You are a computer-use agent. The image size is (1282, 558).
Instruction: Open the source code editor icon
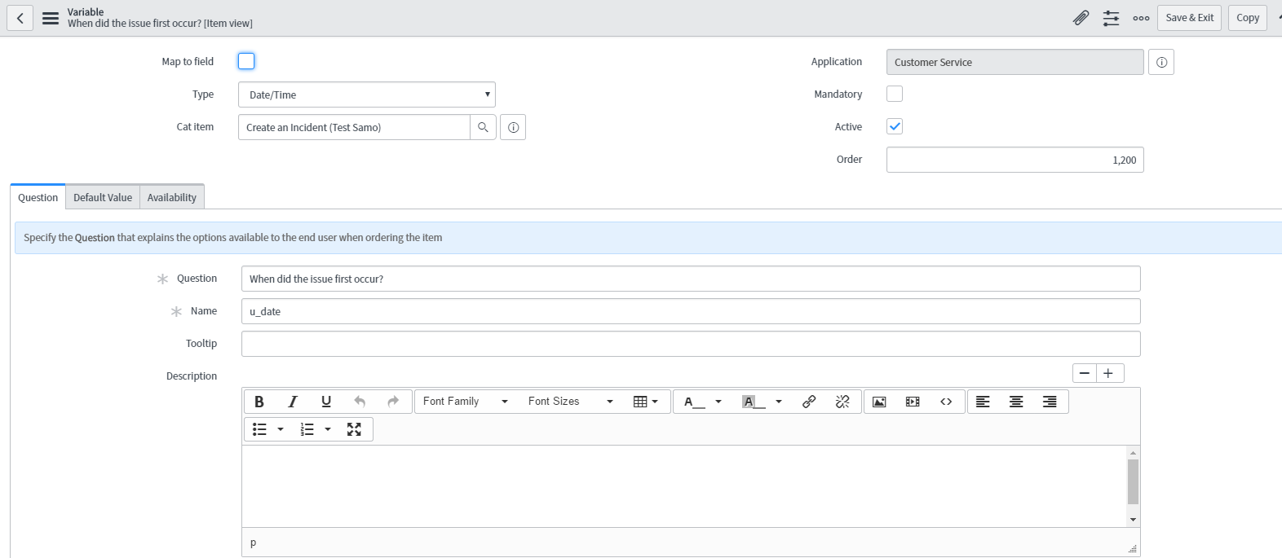(946, 402)
